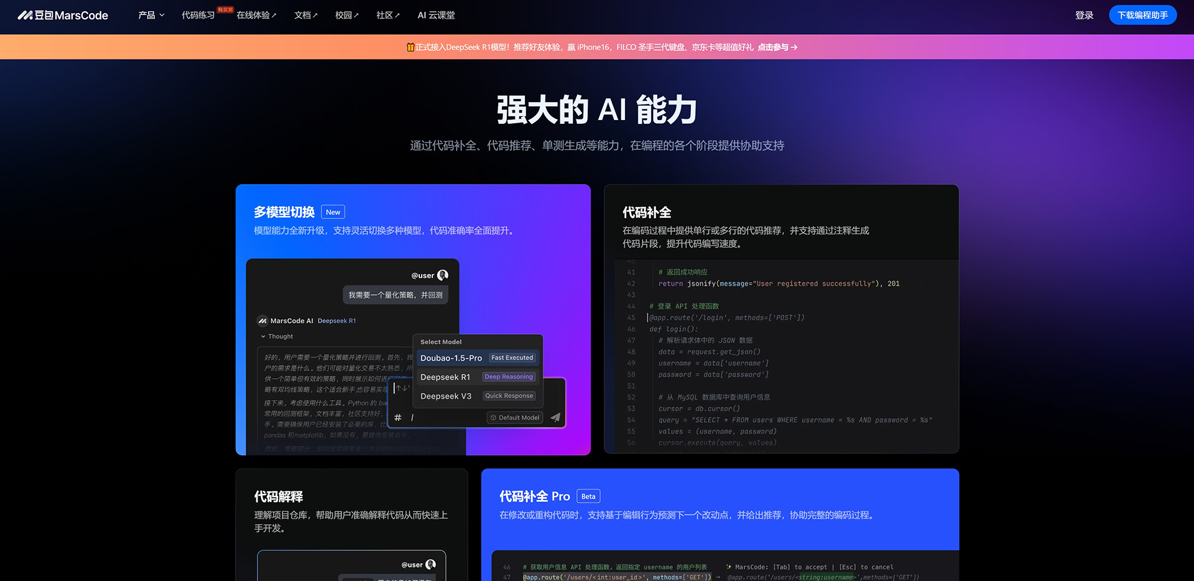The height and width of the screenshot is (581, 1194).
Task: Click the user avatar in 多模型切换 chat
Action: (x=443, y=275)
